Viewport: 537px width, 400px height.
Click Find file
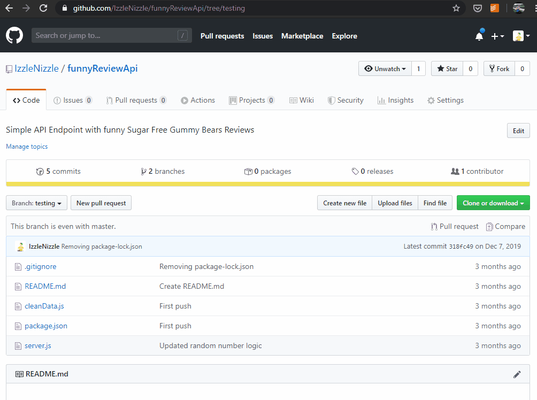tap(435, 203)
